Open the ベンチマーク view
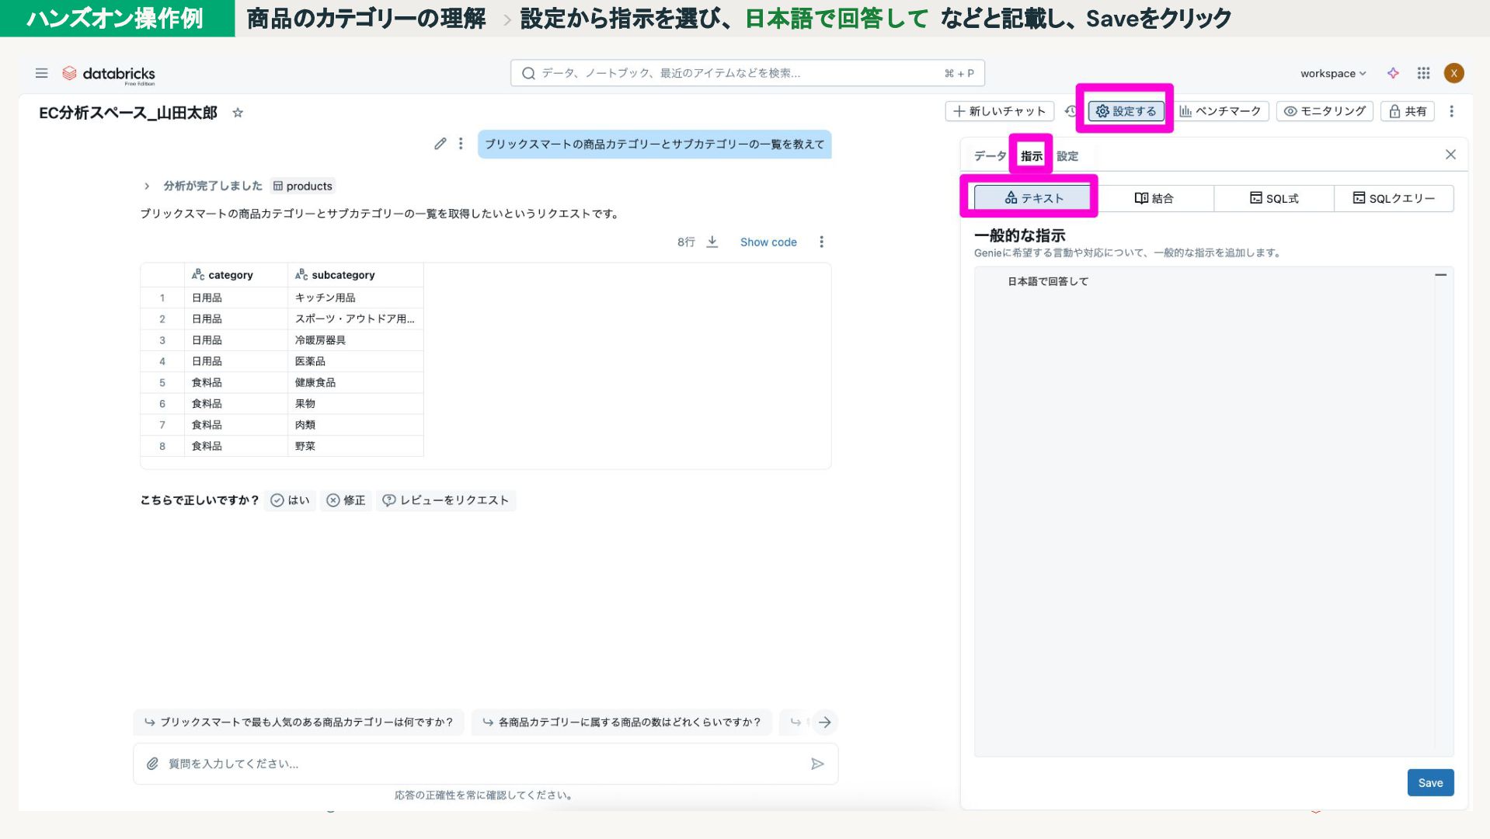 tap(1220, 111)
